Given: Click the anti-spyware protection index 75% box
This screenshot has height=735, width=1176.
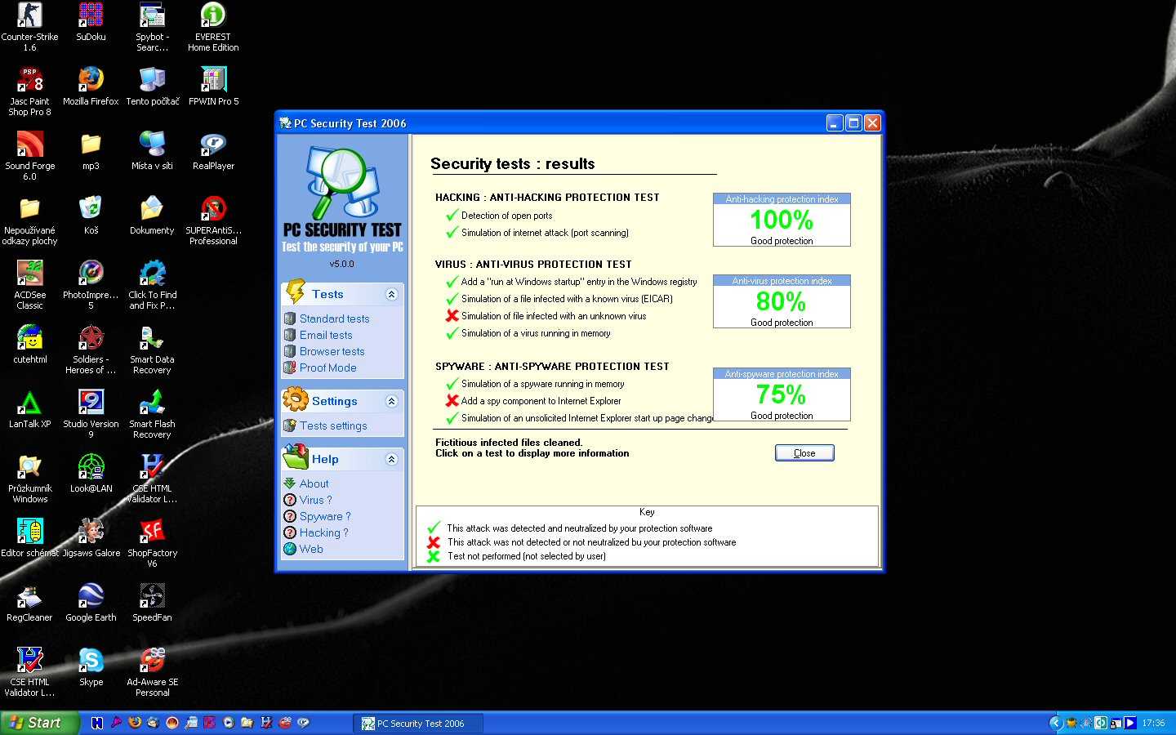Looking at the screenshot, I should click(782, 394).
